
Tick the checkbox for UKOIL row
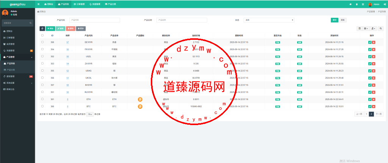click(x=42, y=78)
